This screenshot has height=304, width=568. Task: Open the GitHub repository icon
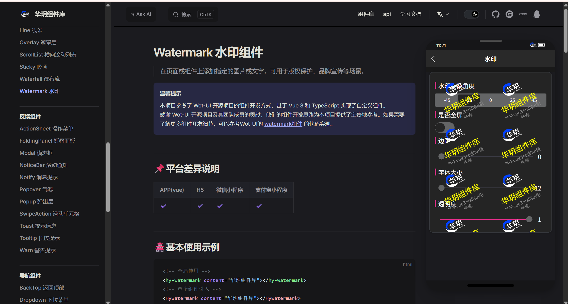pyautogui.click(x=495, y=14)
